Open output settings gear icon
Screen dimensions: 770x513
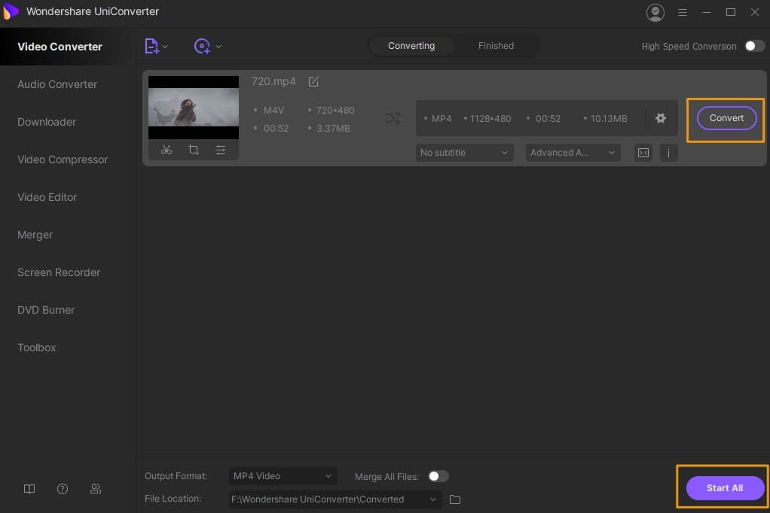click(x=661, y=118)
